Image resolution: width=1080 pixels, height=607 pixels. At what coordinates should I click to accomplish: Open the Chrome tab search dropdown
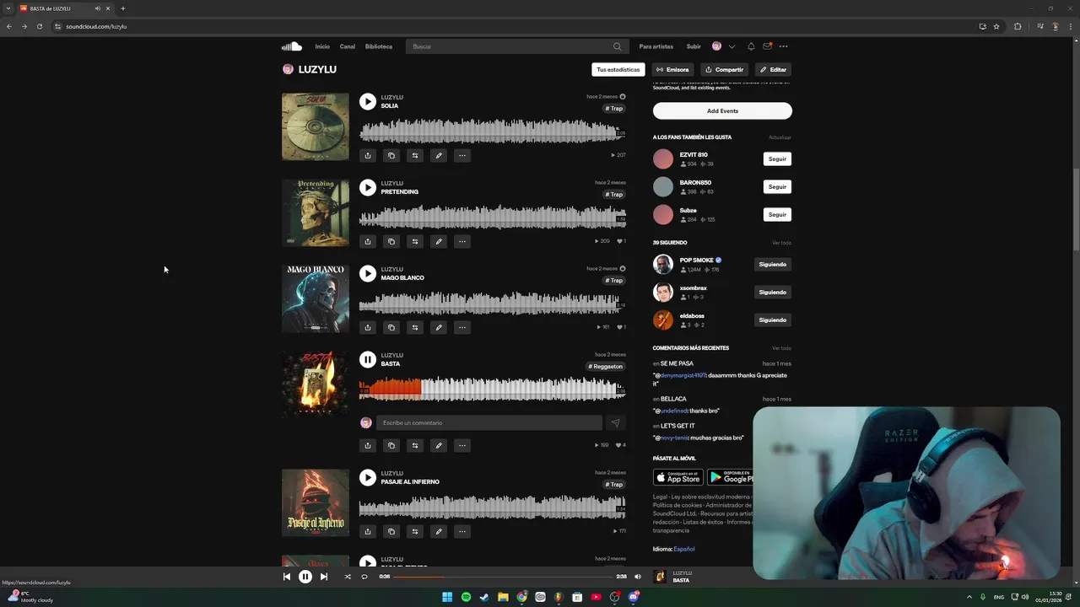coord(8,8)
